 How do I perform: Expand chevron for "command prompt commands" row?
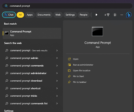click(x=57, y=66)
